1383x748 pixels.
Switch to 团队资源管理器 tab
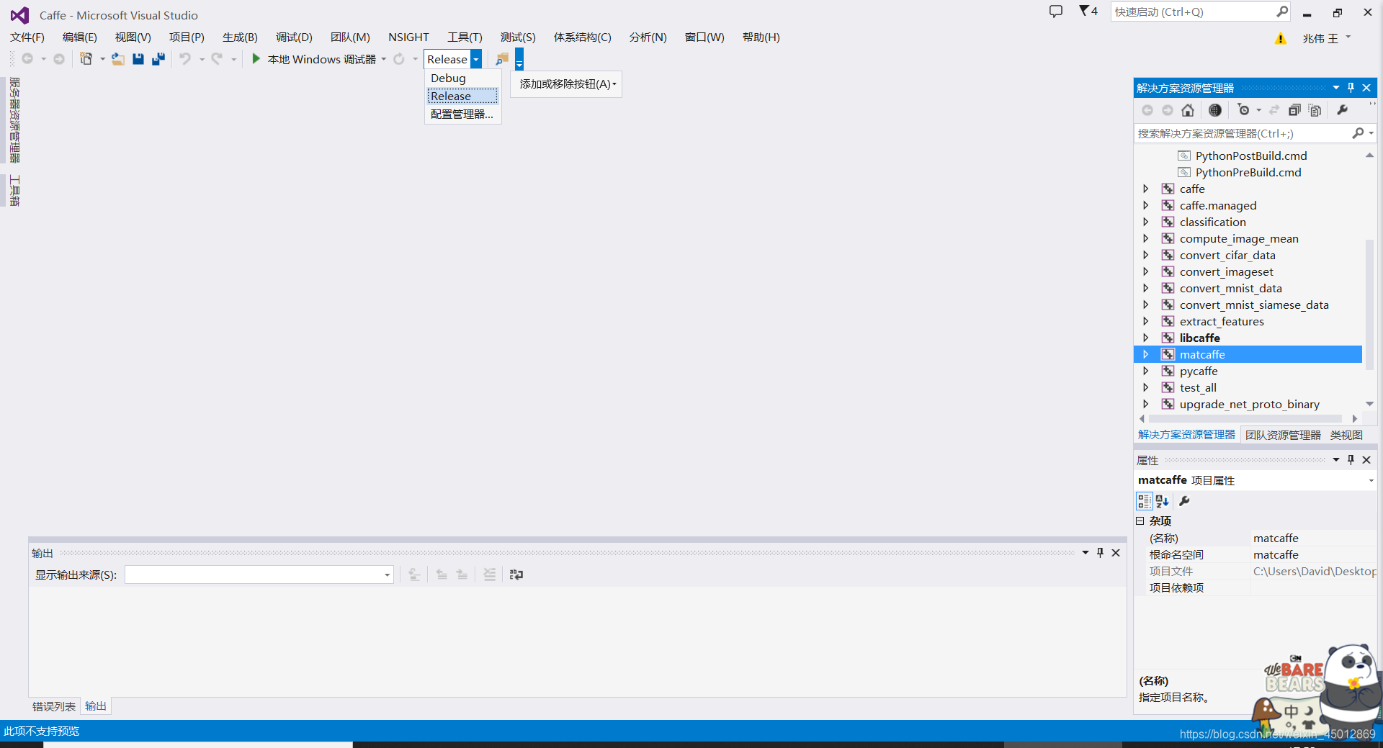[1283, 435]
